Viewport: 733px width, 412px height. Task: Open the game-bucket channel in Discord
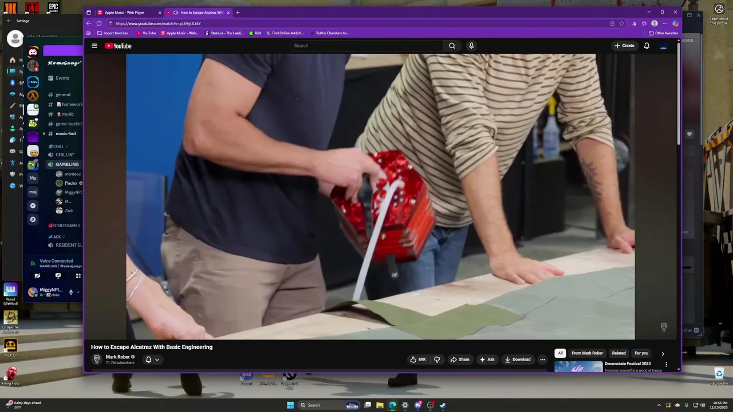pos(64,124)
